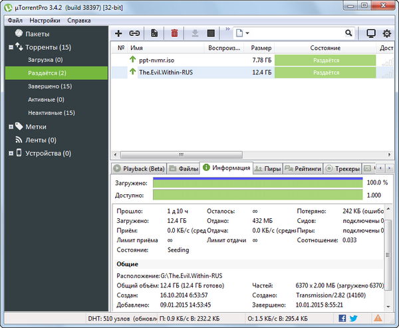Click the Create New Torrent file icon

pos(154,33)
